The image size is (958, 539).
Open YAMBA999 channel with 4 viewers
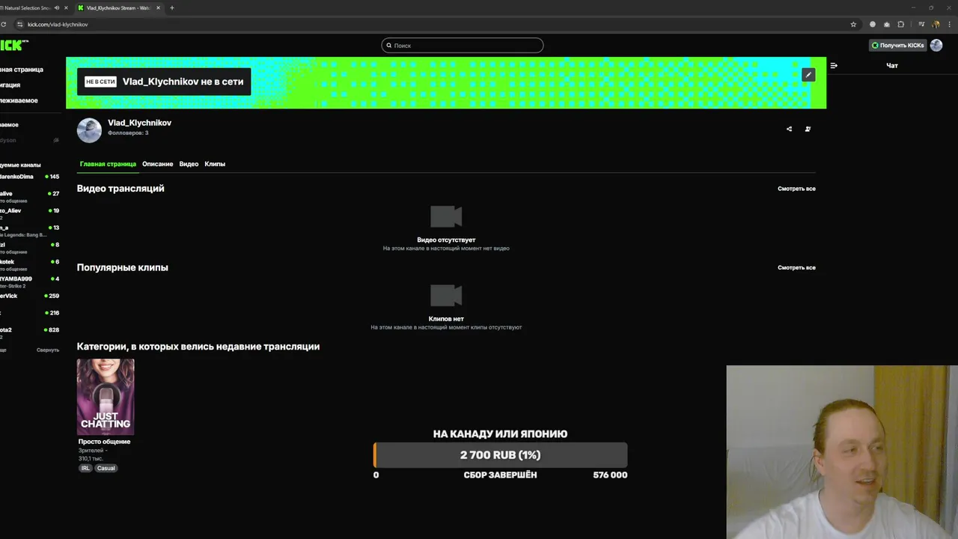[30, 282]
